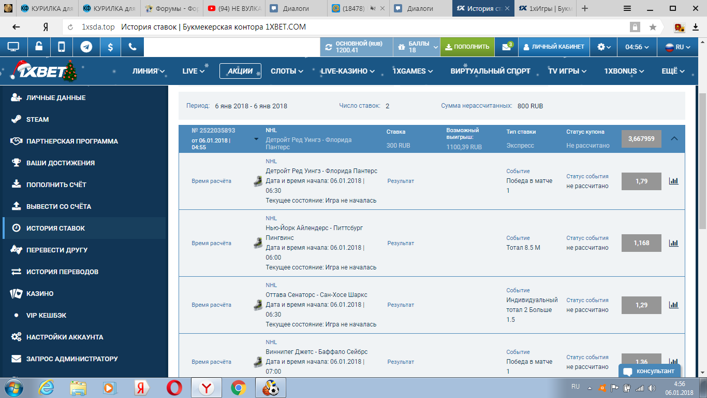Click hockey icon of Нью-Йорк Айлендерс event
The width and height of the screenshot is (707, 398).
tap(258, 243)
